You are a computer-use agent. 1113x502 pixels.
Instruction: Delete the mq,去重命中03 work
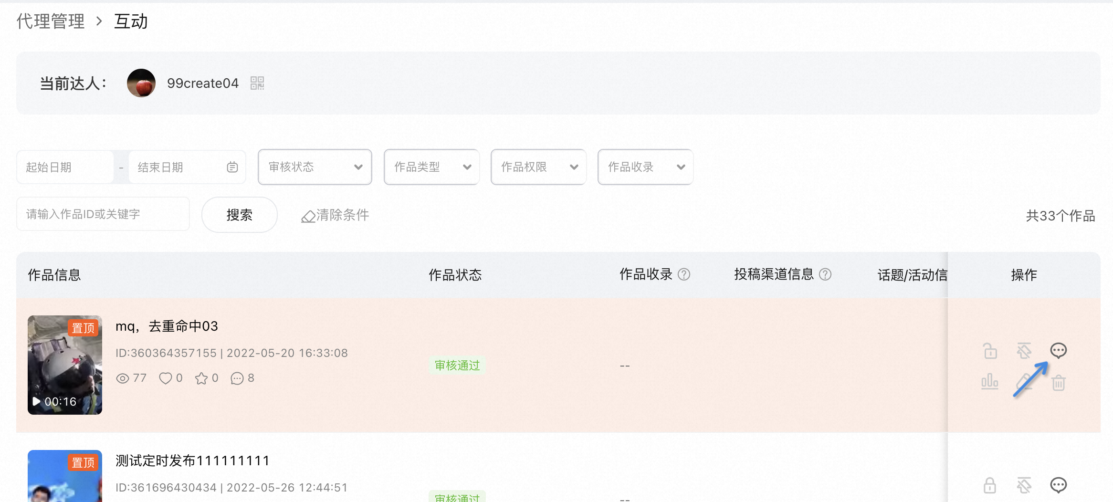pos(1059,383)
